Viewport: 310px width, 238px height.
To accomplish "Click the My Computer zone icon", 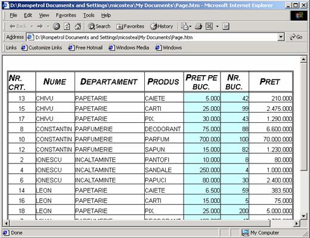I will [245, 233].
